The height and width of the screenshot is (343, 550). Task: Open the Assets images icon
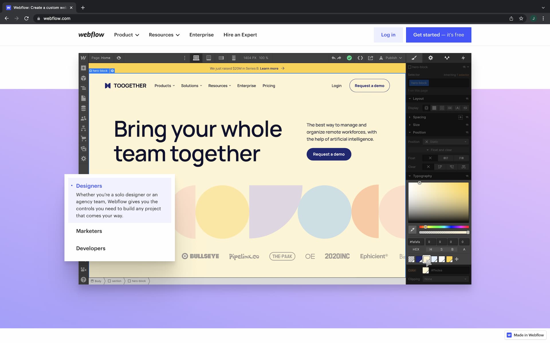83,149
